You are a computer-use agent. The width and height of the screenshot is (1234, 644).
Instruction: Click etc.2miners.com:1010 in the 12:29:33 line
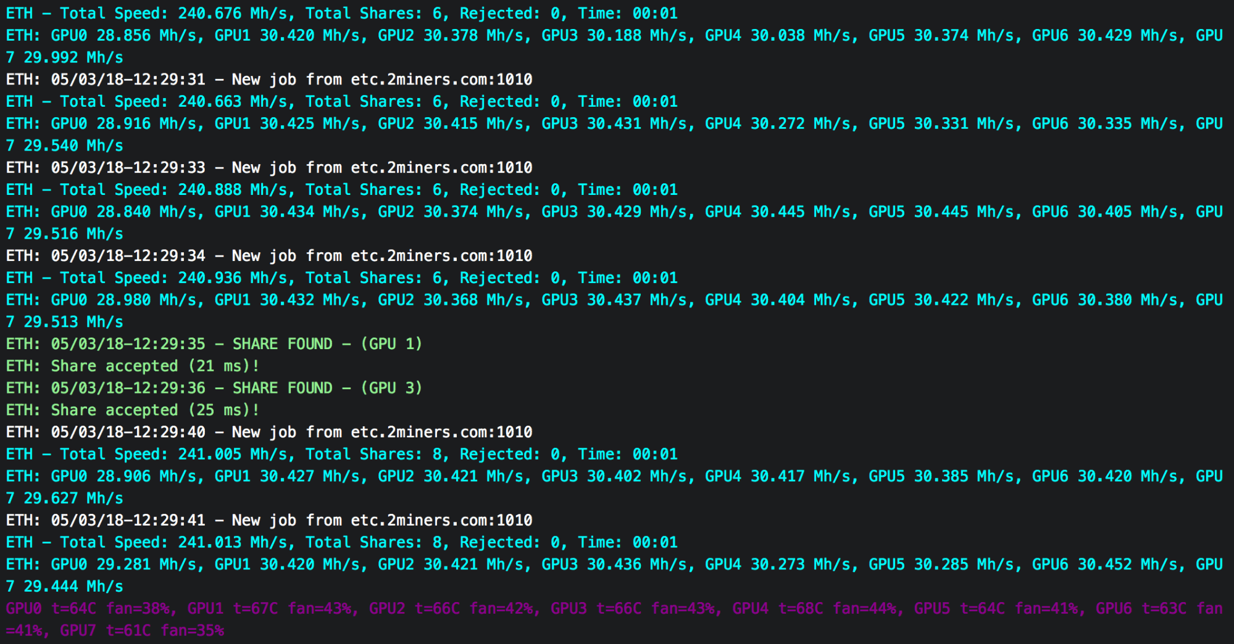[441, 168]
